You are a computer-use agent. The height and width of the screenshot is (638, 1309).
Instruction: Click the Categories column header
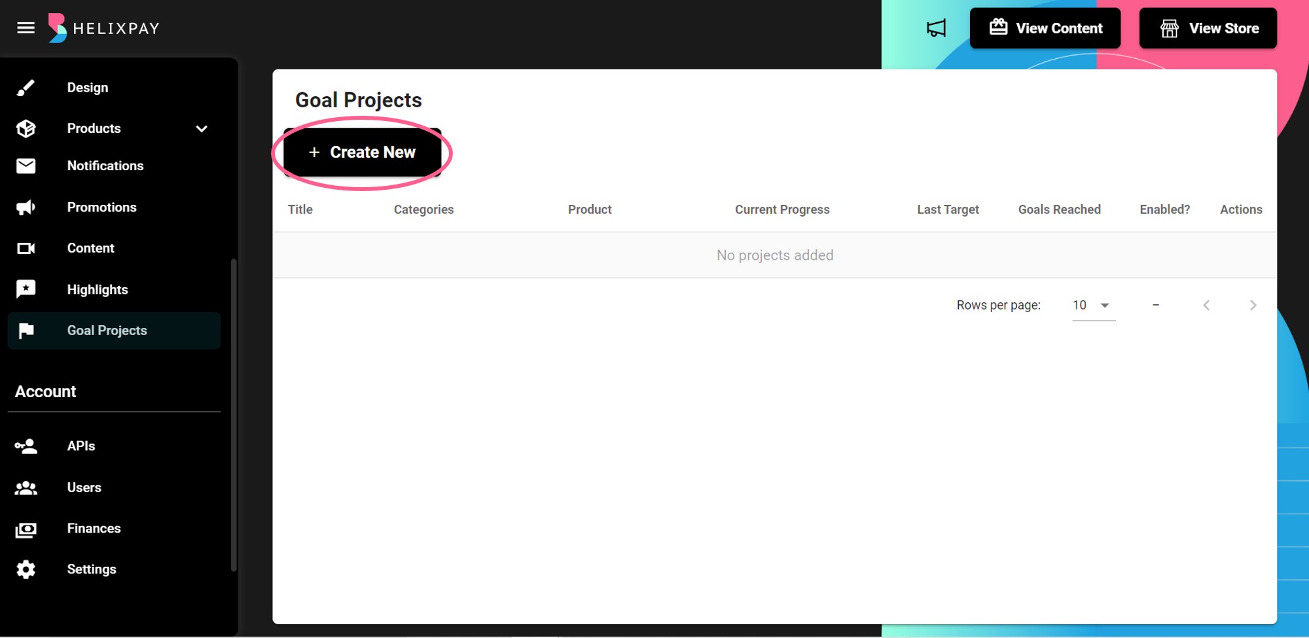coord(423,209)
